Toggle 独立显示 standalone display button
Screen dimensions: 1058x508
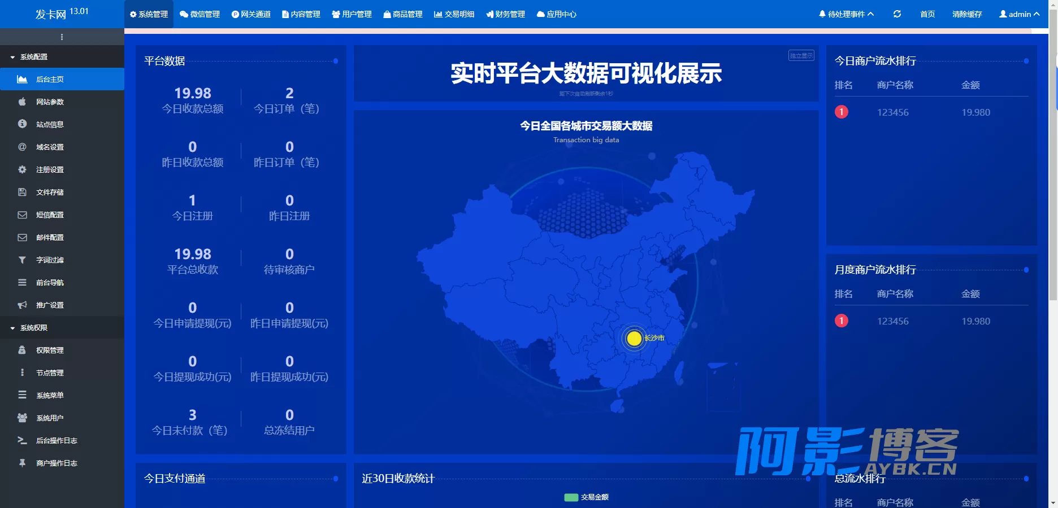[801, 55]
